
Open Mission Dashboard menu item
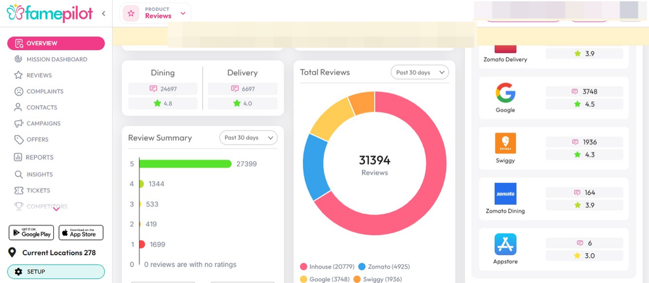click(x=56, y=59)
